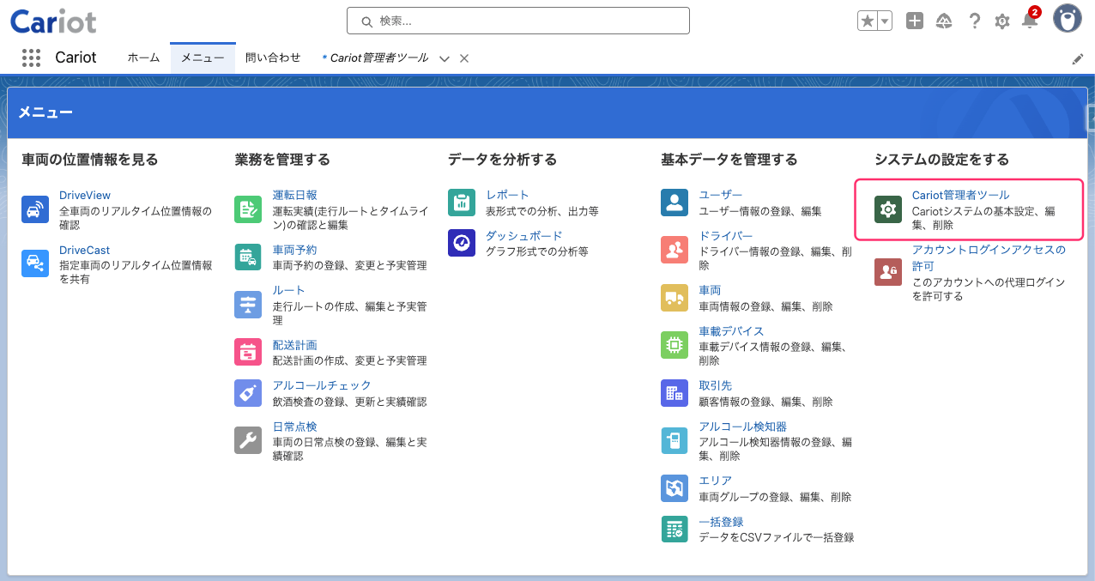Image resolution: width=1095 pixels, height=581 pixels.
Task: Open the 日常点検 wrench icon
Action: point(248,440)
